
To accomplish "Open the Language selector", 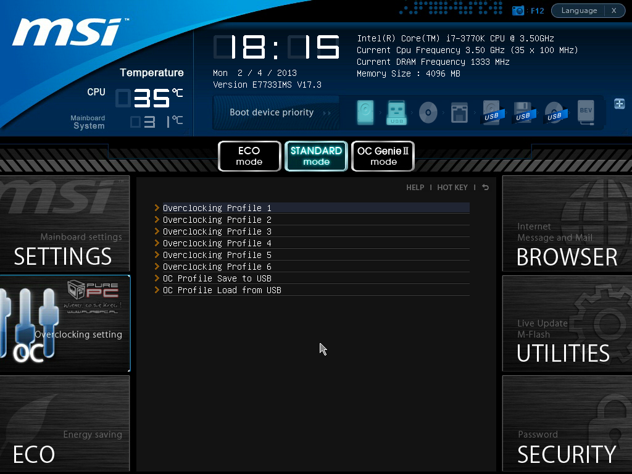I will pyautogui.click(x=579, y=10).
